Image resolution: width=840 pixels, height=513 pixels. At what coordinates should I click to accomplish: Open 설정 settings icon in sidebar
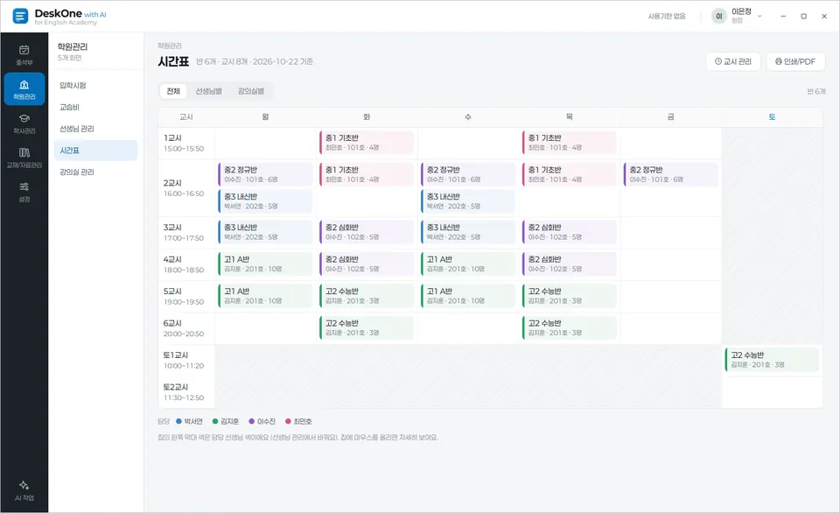coord(24,192)
